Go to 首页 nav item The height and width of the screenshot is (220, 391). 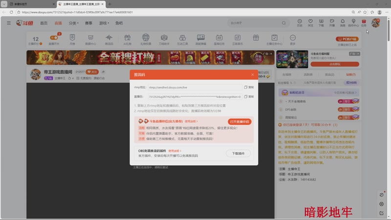coord(44,23)
